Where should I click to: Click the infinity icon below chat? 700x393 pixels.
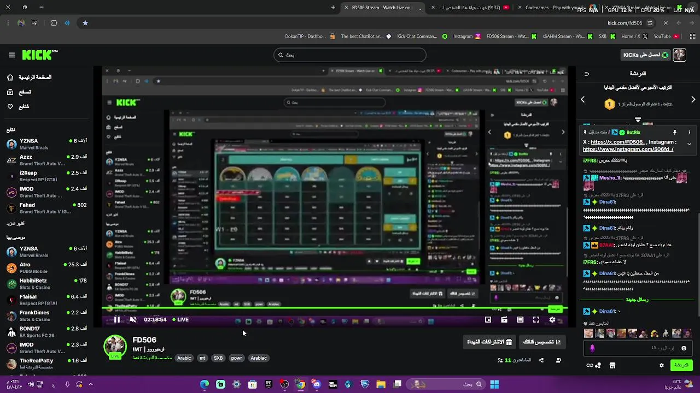coord(590,366)
